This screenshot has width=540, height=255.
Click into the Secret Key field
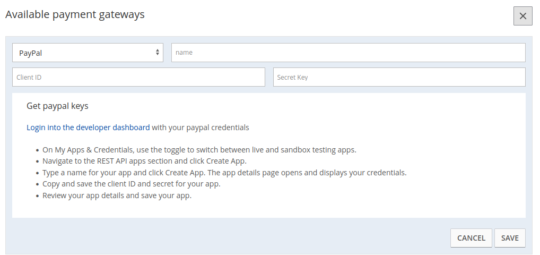[x=399, y=77]
